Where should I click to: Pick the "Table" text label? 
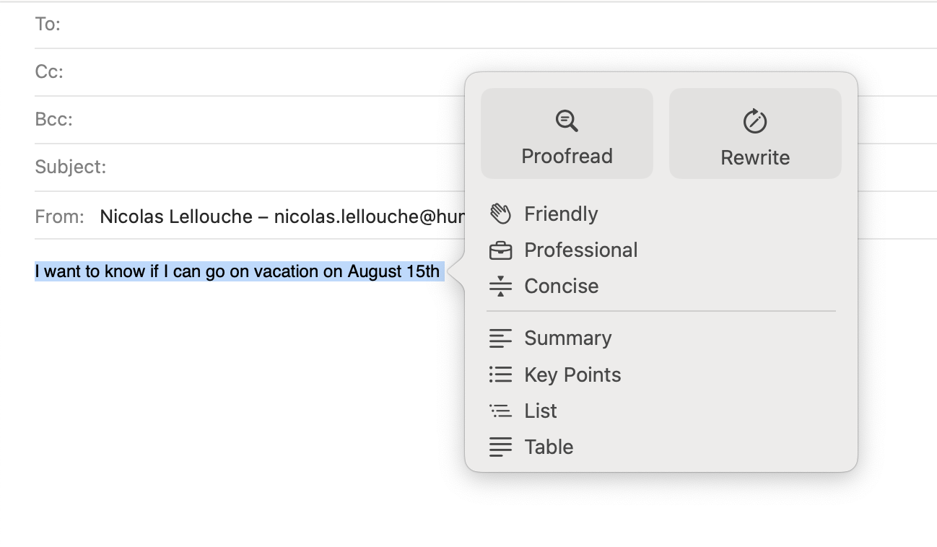coord(549,447)
